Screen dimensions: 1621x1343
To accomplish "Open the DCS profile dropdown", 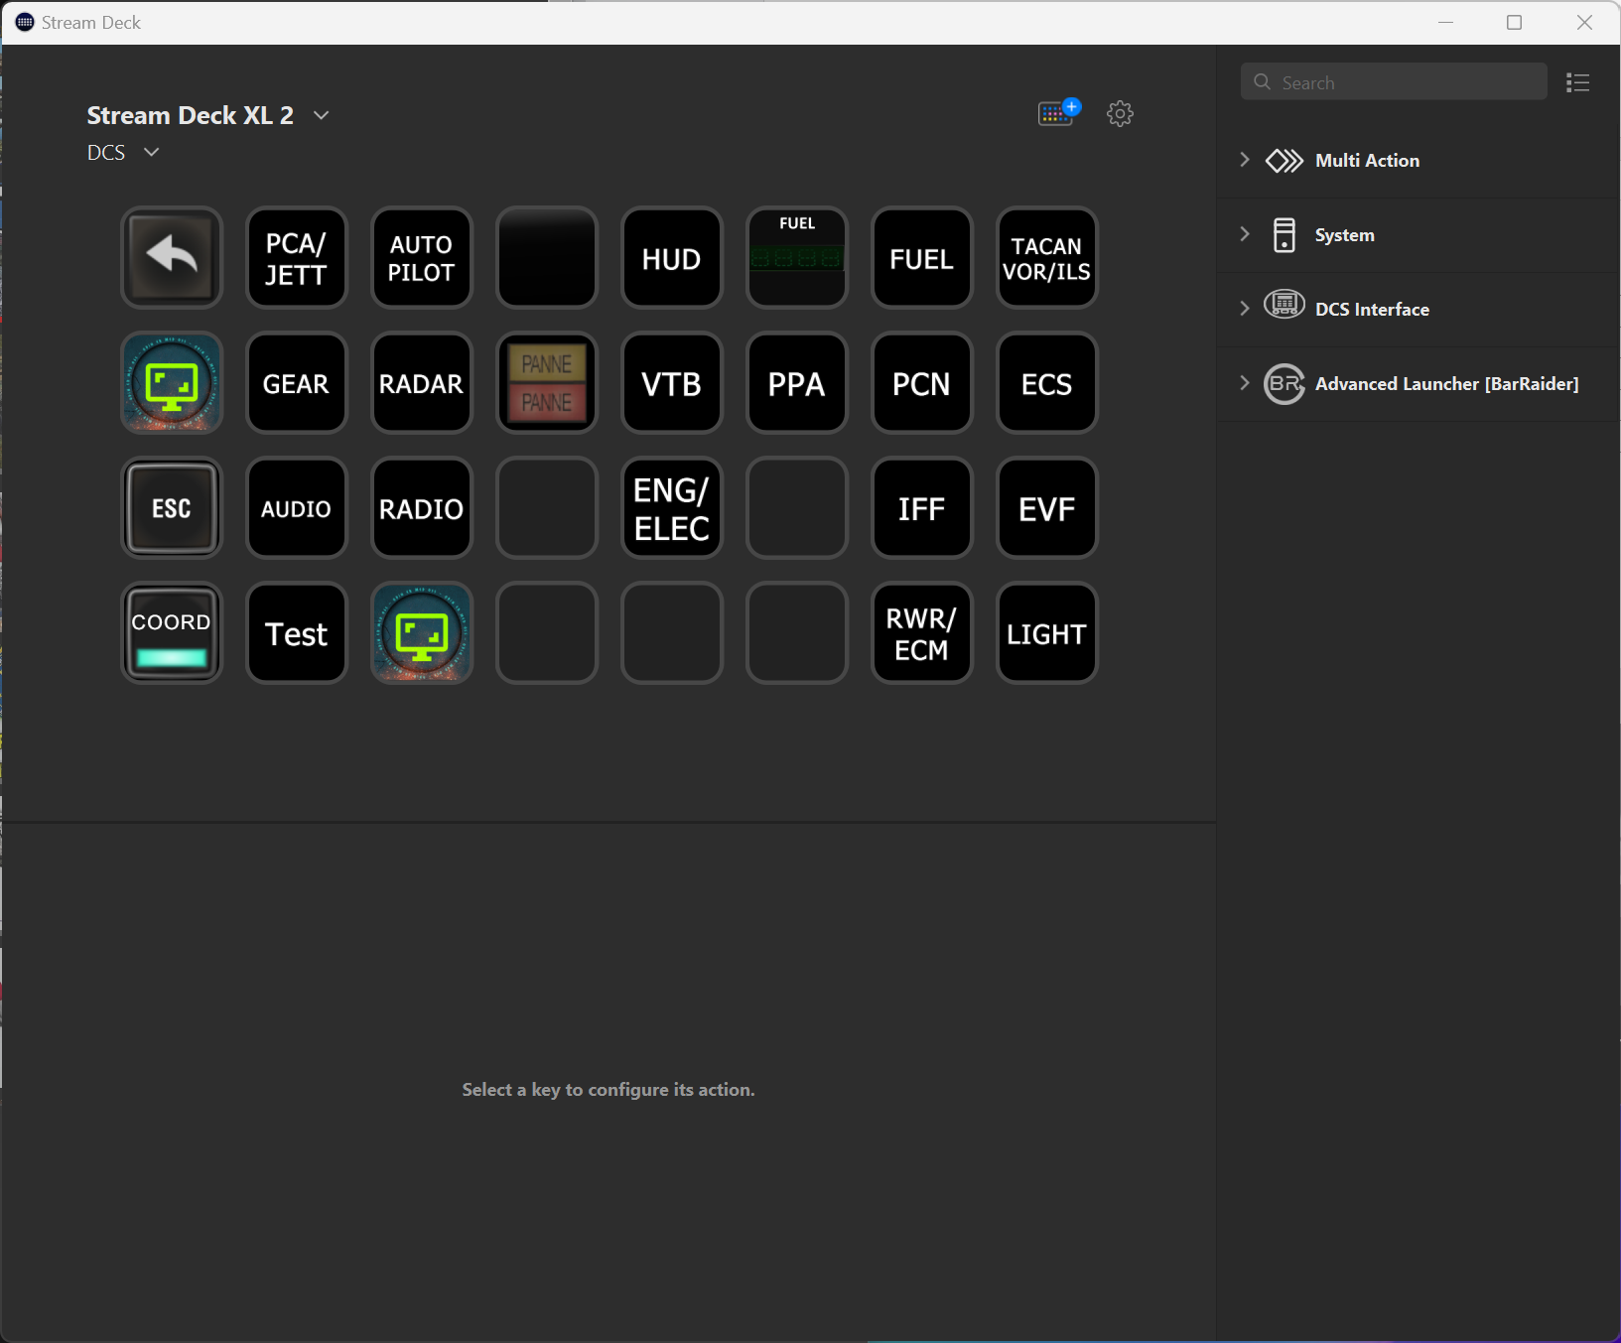I will (x=151, y=152).
